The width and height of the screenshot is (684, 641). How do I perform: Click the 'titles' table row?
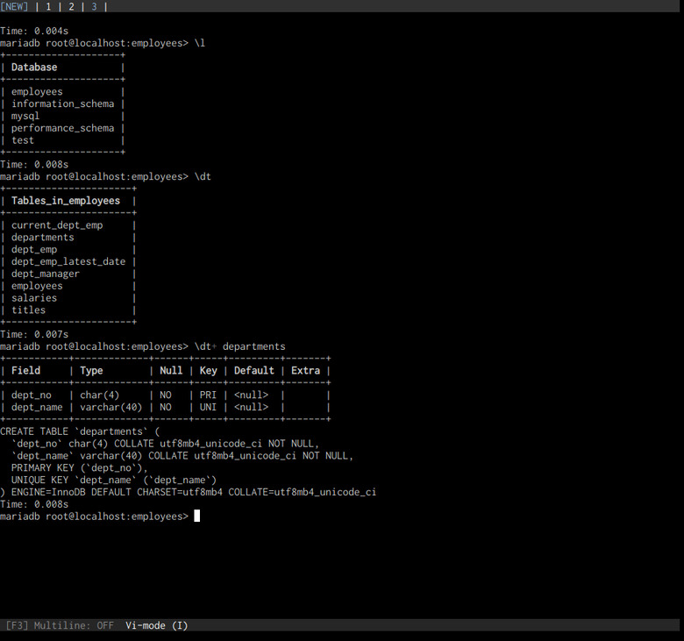point(28,310)
